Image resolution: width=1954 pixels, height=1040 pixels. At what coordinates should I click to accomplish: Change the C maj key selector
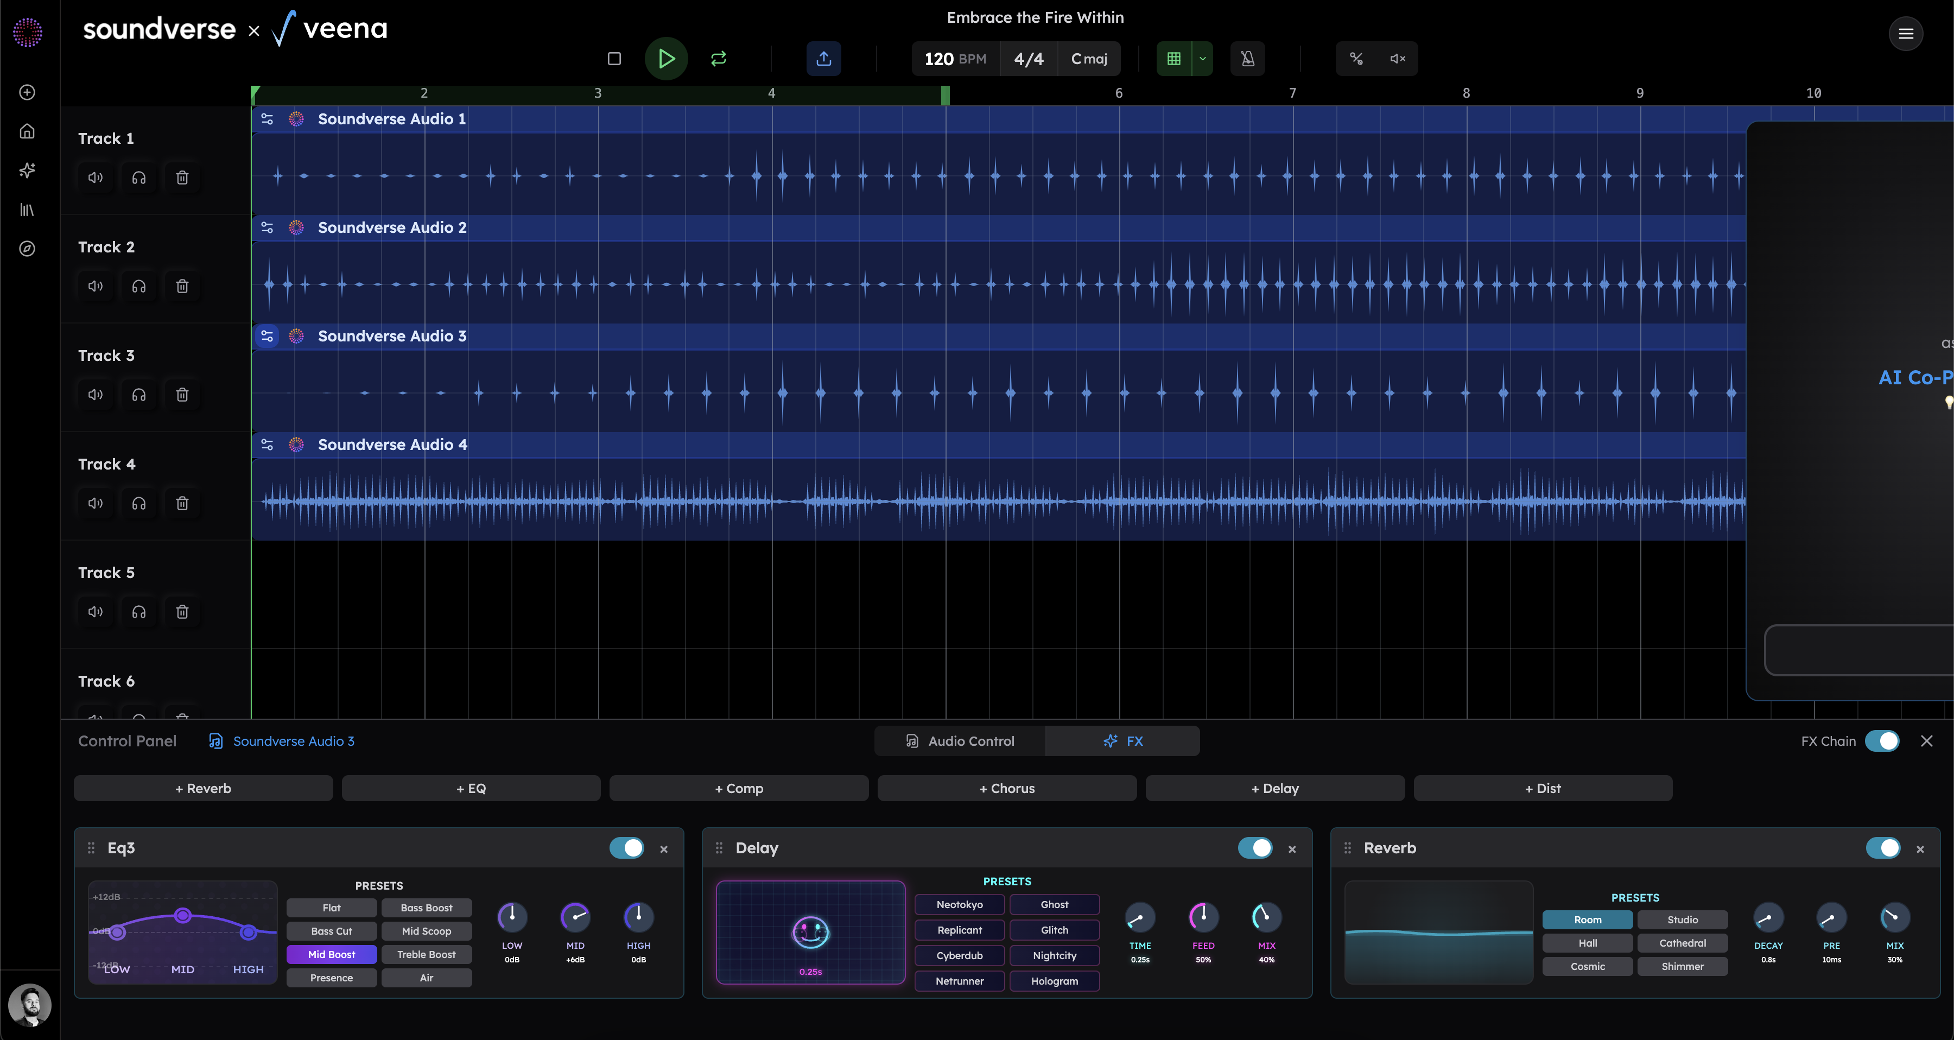pyautogui.click(x=1088, y=59)
